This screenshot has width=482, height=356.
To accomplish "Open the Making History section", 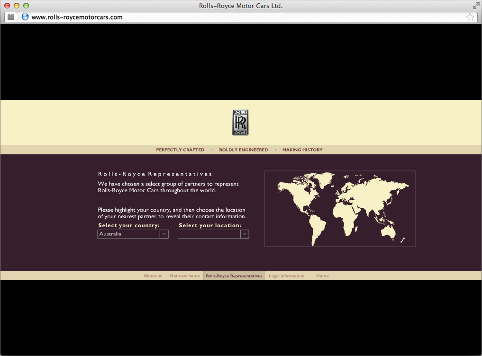I will click(x=302, y=150).
